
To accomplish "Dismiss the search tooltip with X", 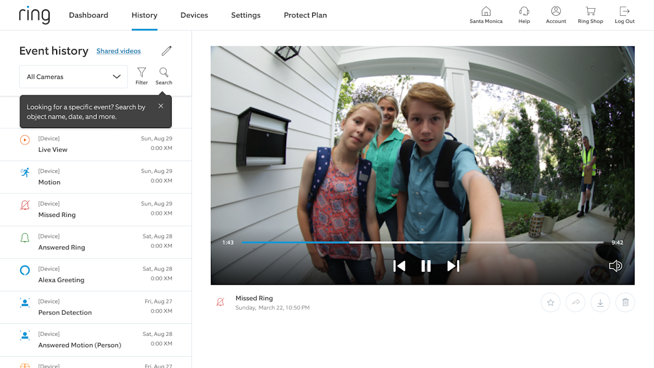I will (161, 106).
